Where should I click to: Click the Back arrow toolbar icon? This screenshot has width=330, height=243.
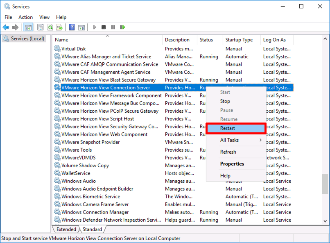[x=6, y=27]
